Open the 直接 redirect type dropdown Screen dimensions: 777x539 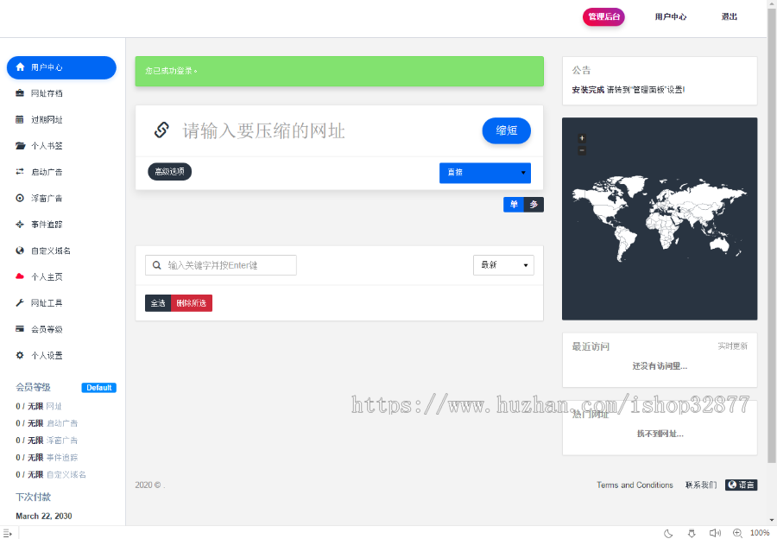pos(484,173)
